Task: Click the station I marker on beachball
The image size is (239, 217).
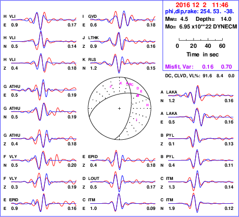Action: coord(137,120)
